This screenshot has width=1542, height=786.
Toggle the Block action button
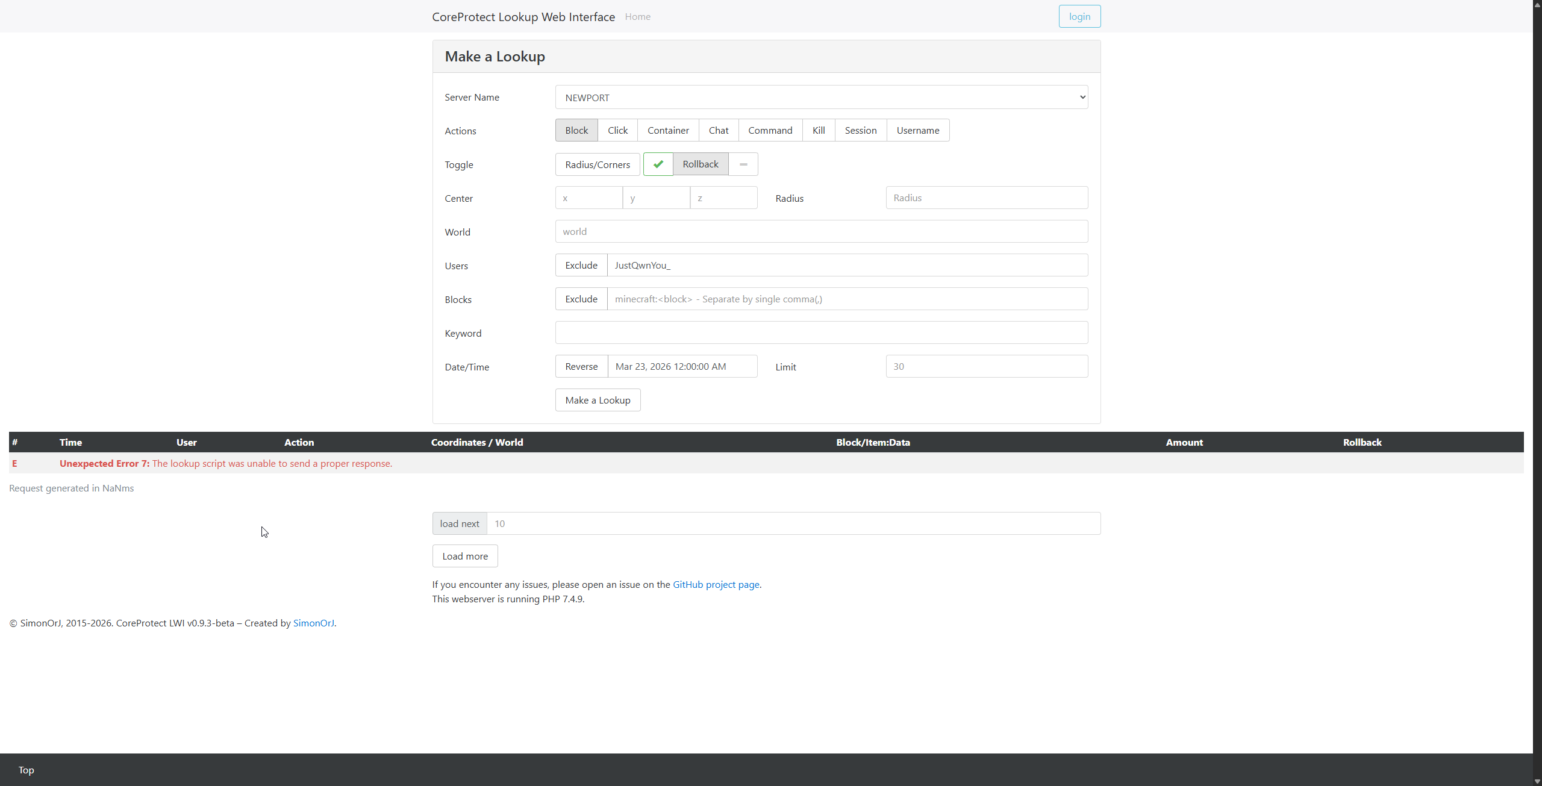pos(576,131)
